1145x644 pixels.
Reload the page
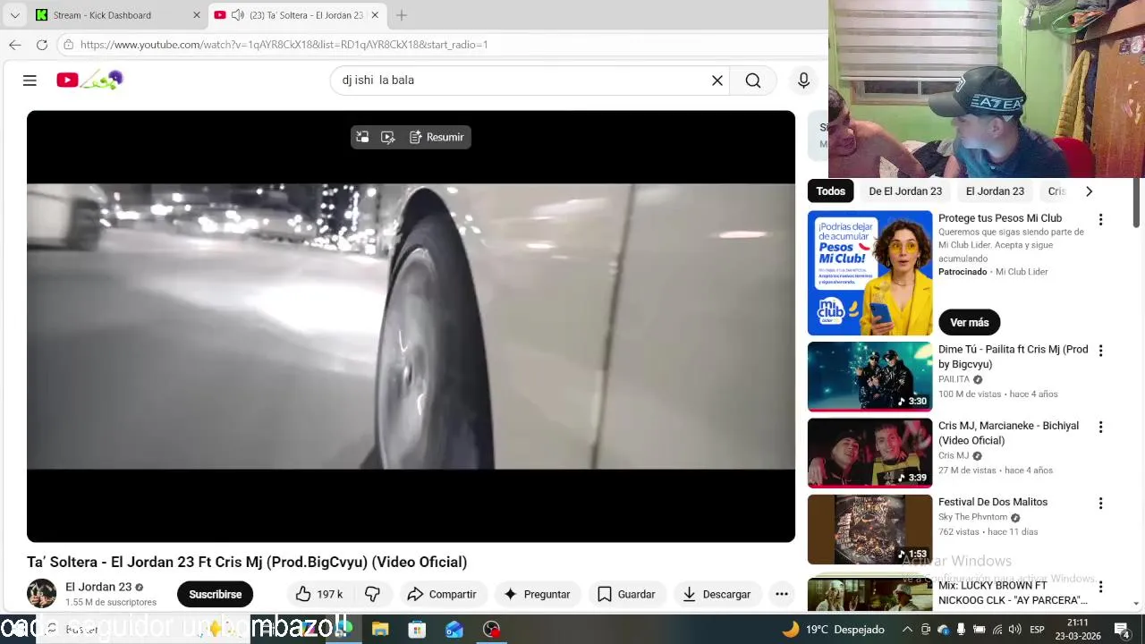[x=42, y=45]
